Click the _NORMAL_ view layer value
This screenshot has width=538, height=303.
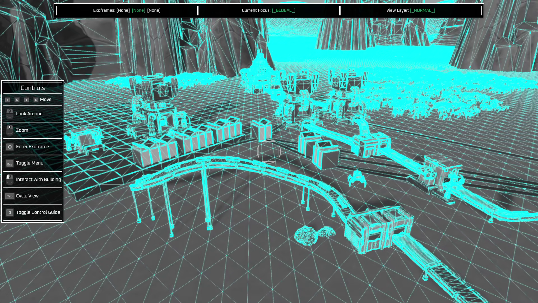tap(423, 10)
